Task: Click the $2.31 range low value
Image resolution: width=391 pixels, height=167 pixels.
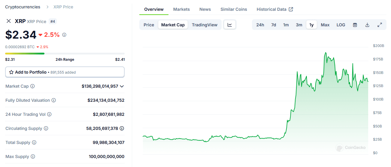Action: (10, 60)
